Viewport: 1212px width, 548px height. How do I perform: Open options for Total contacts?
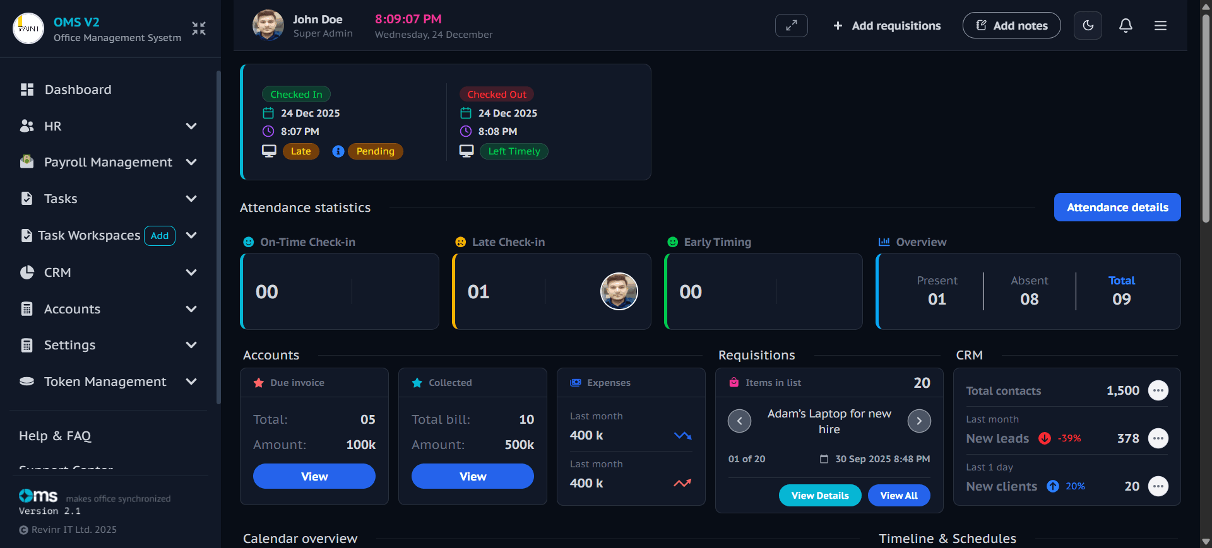1158,391
